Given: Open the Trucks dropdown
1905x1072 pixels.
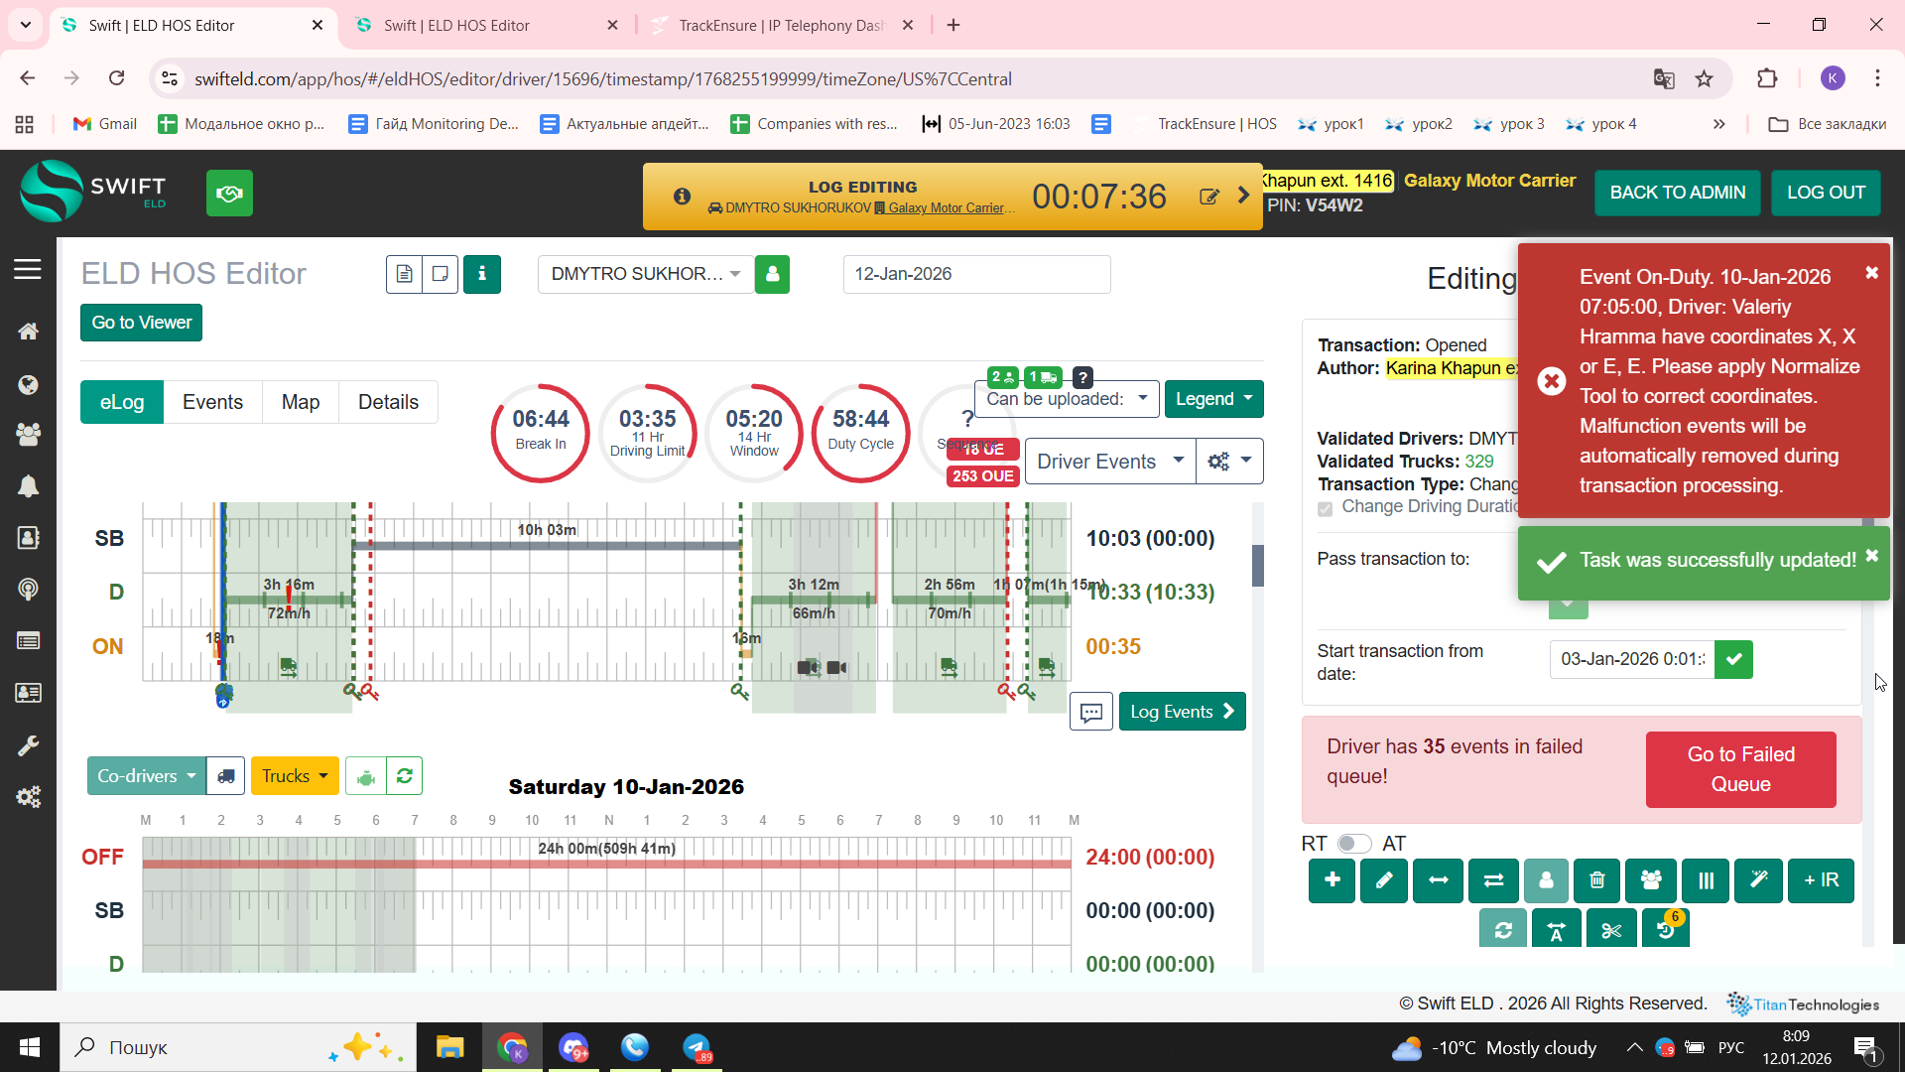Looking at the screenshot, I should (294, 776).
